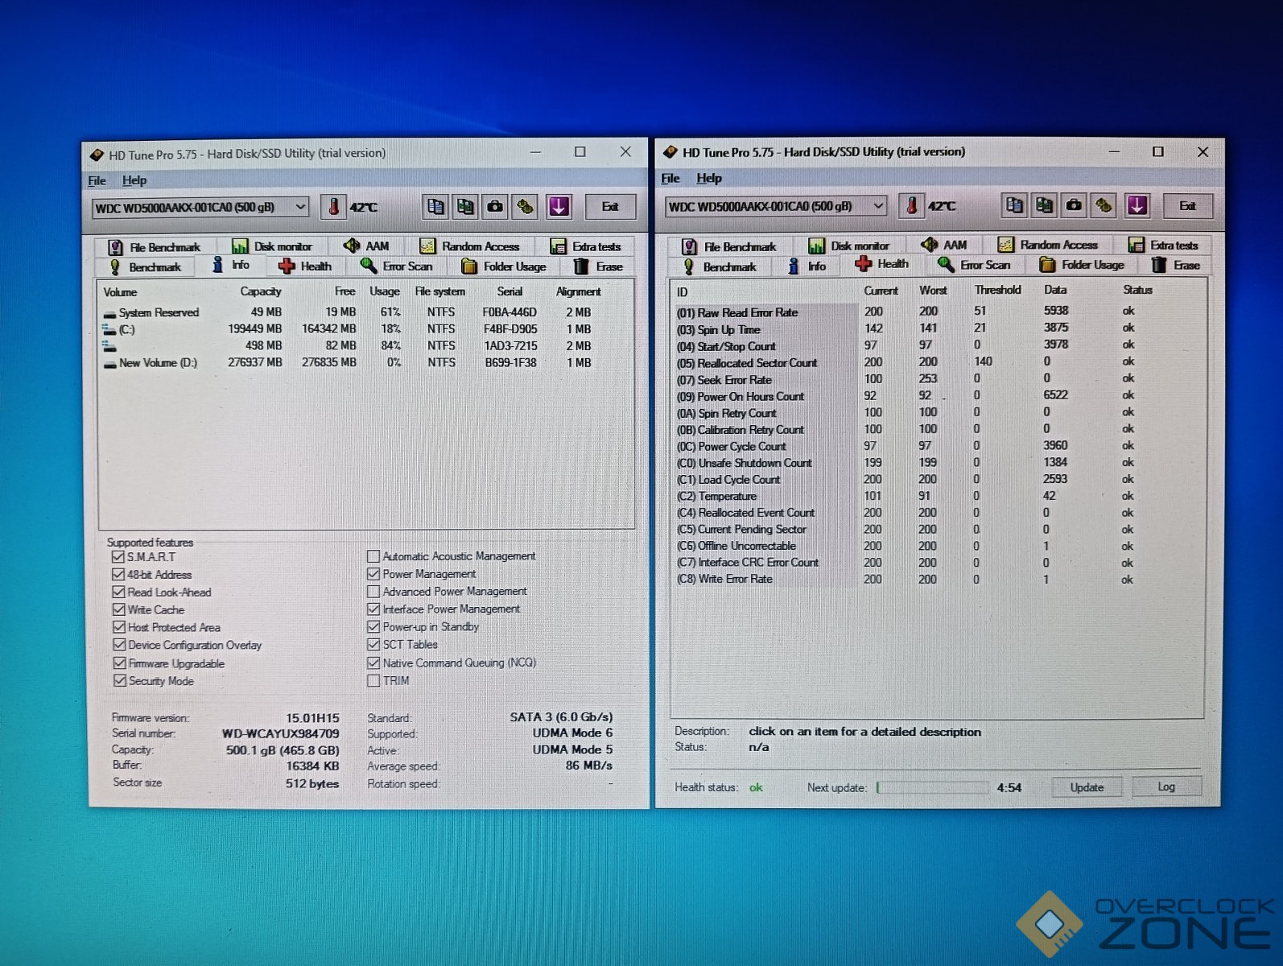The image size is (1283, 966).
Task: Open drive selection dropdown in left window
Action: click(200, 208)
